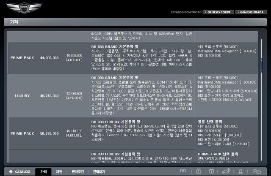Click the card with pointing hand icon
The width and height of the screenshot is (271, 176).
point(257,171)
